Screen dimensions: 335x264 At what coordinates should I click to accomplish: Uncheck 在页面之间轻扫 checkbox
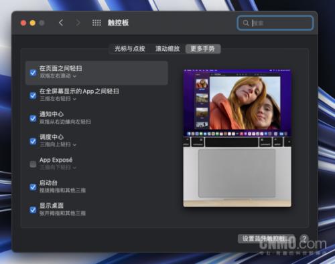(x=33, y=73)
